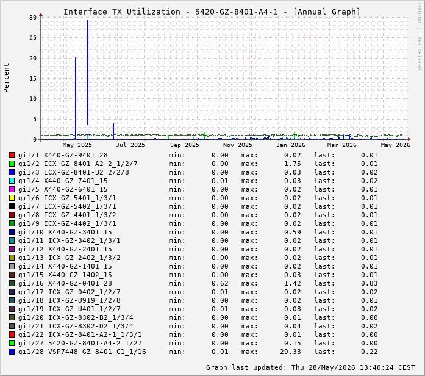
Task: Click the May 2025 x-axis label
Action: pyautogui.click(x=77, y=145)
